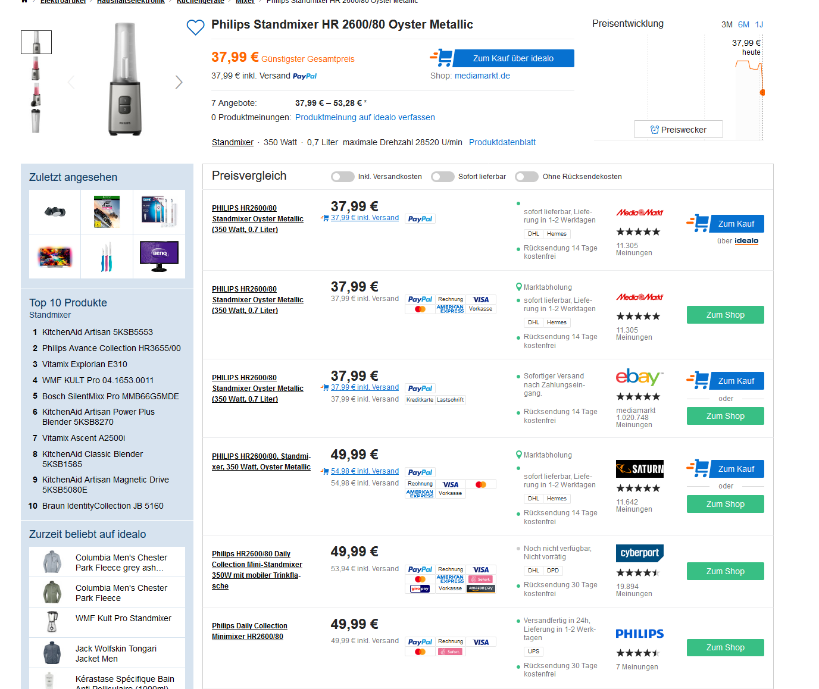Select the pink smoothie blender thumbnail
Image resolution: width=819 pixels, height=689 pixels.
click(x=36, y=68)
